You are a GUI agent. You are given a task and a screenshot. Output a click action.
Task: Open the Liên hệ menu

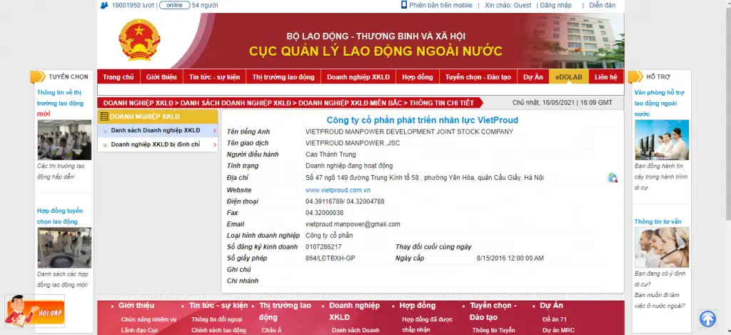click(x=606, y=77)
